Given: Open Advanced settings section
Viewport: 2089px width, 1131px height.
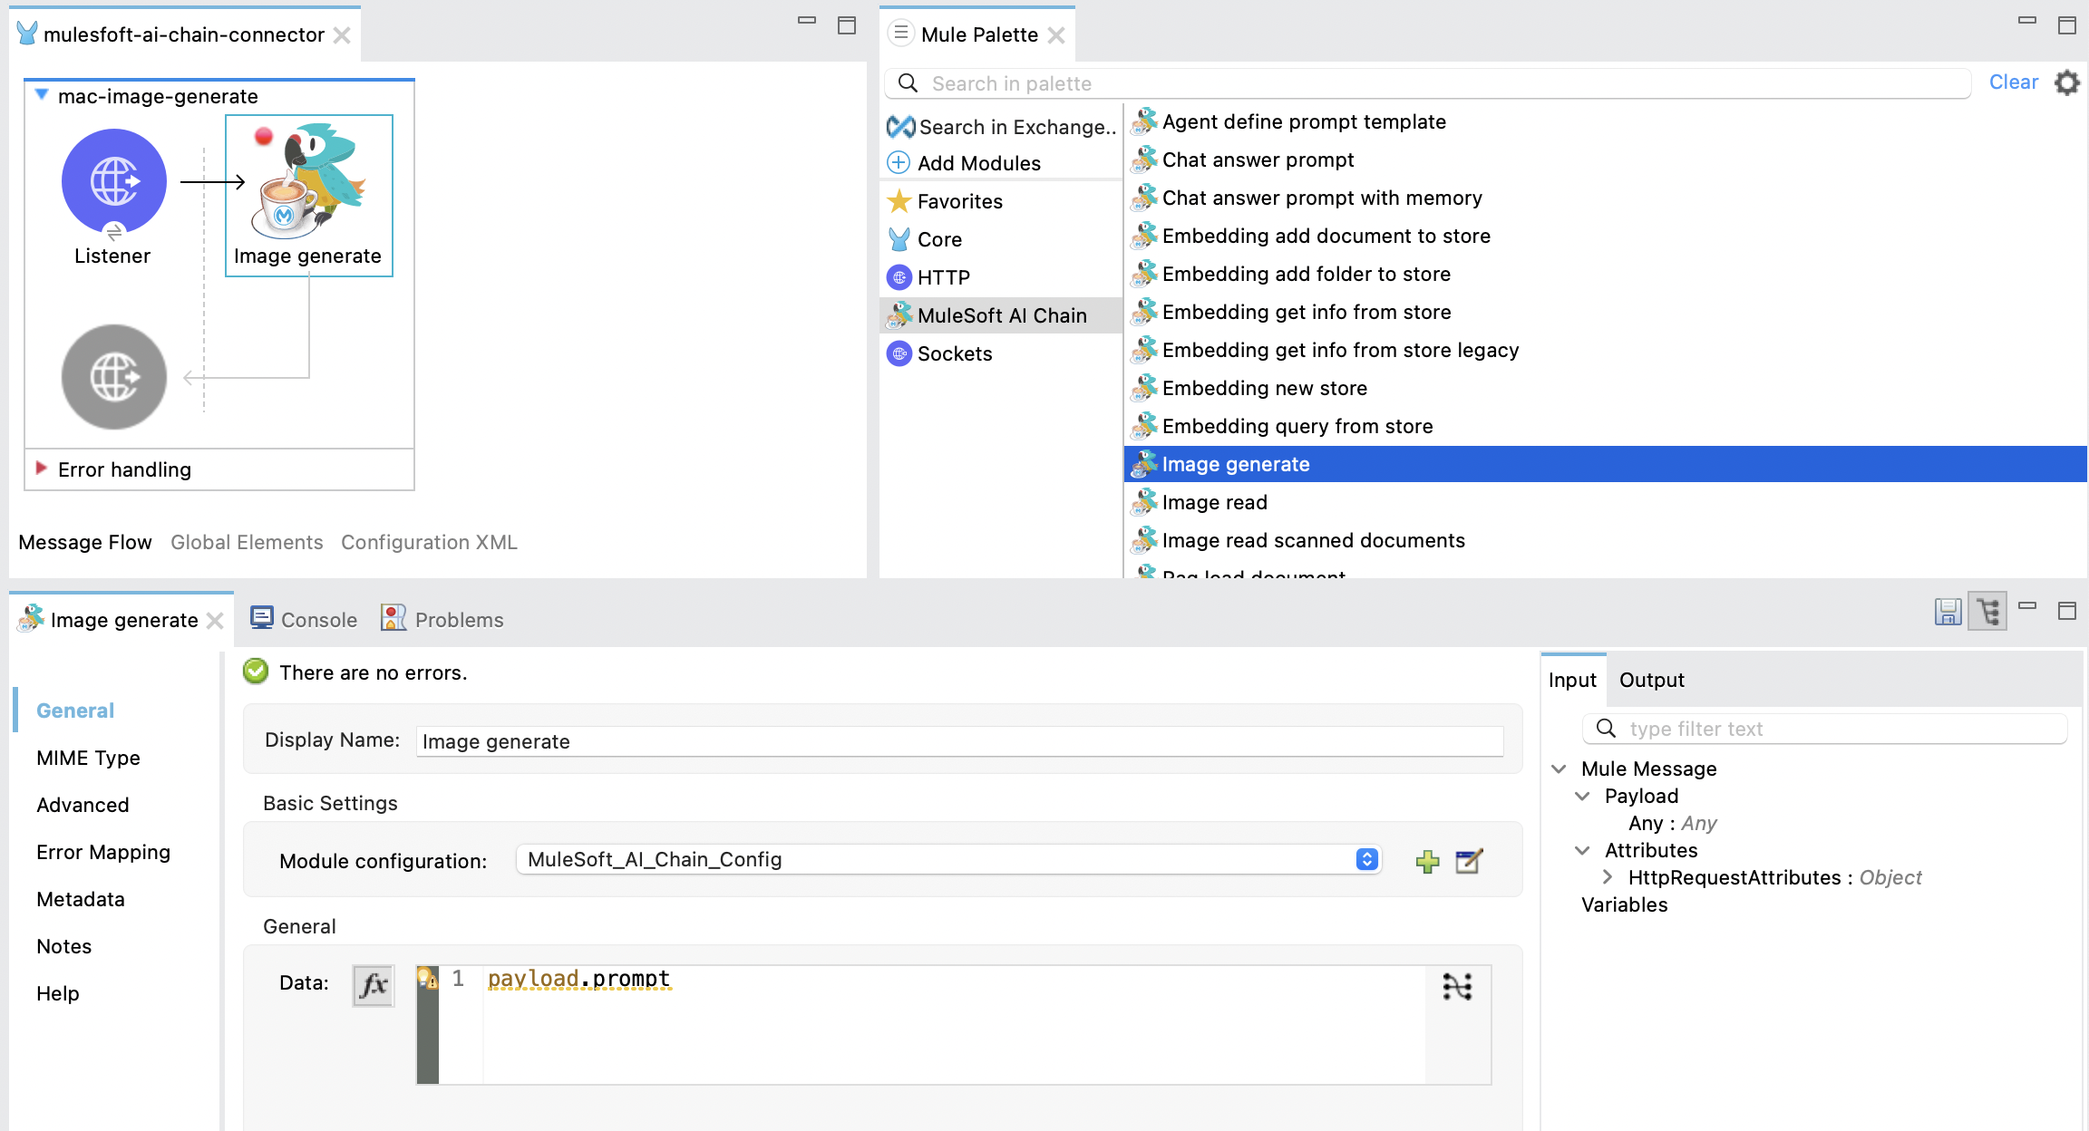Looking at the screenshot, I should tap(83, 805).
